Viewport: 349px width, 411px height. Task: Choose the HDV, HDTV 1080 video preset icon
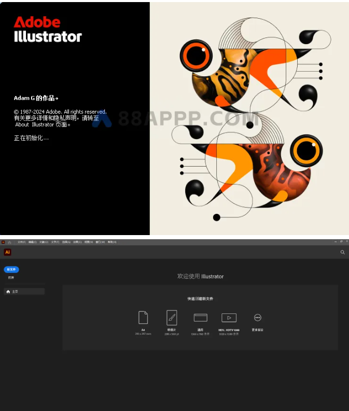tap(229, 318)
